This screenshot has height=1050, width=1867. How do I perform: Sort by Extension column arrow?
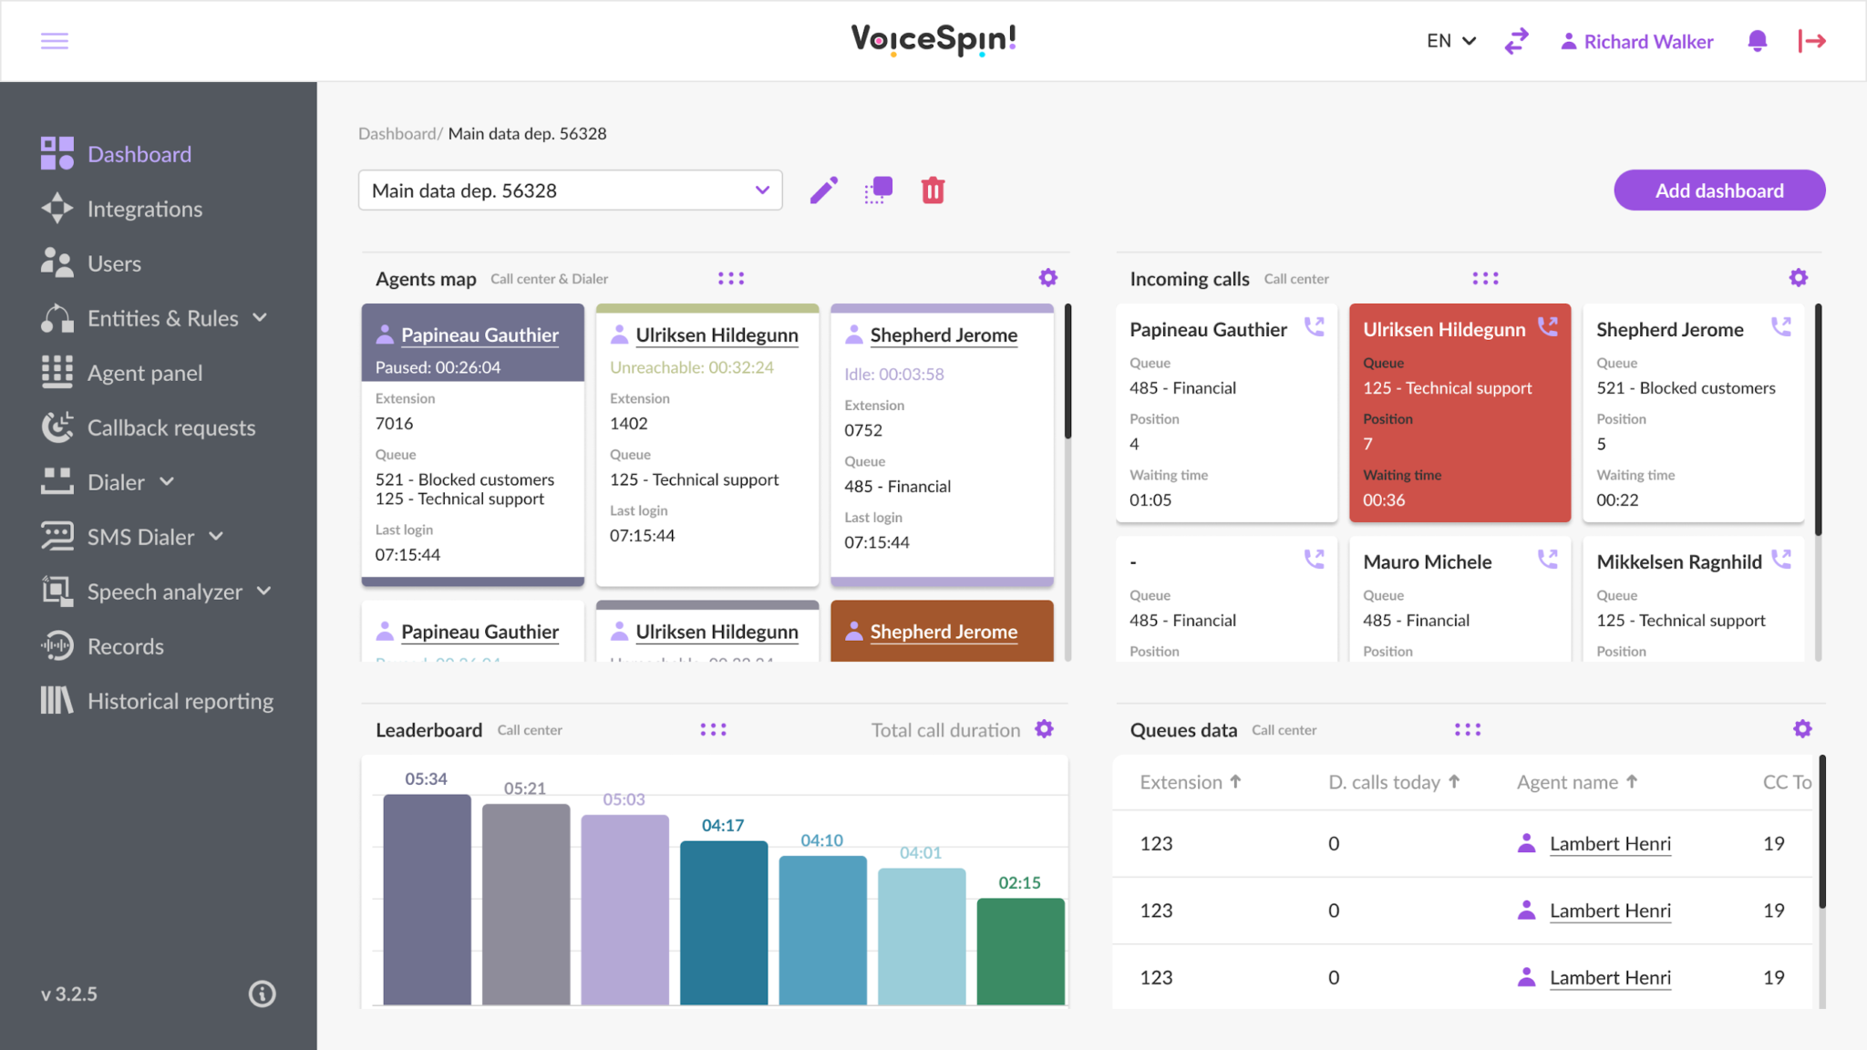coord(1236,782)
